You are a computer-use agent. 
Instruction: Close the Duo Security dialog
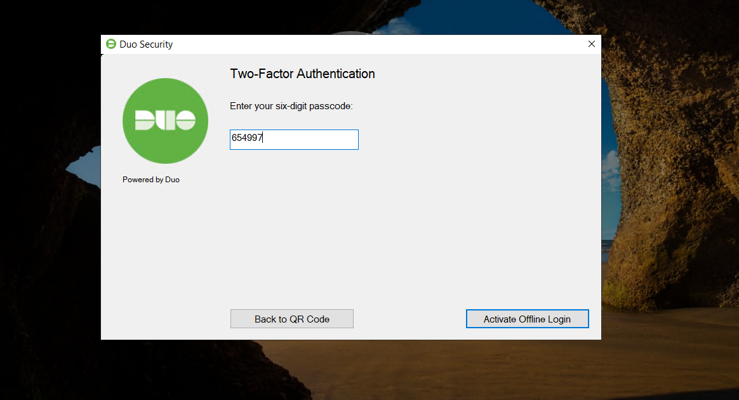click(x=592, y=44)
